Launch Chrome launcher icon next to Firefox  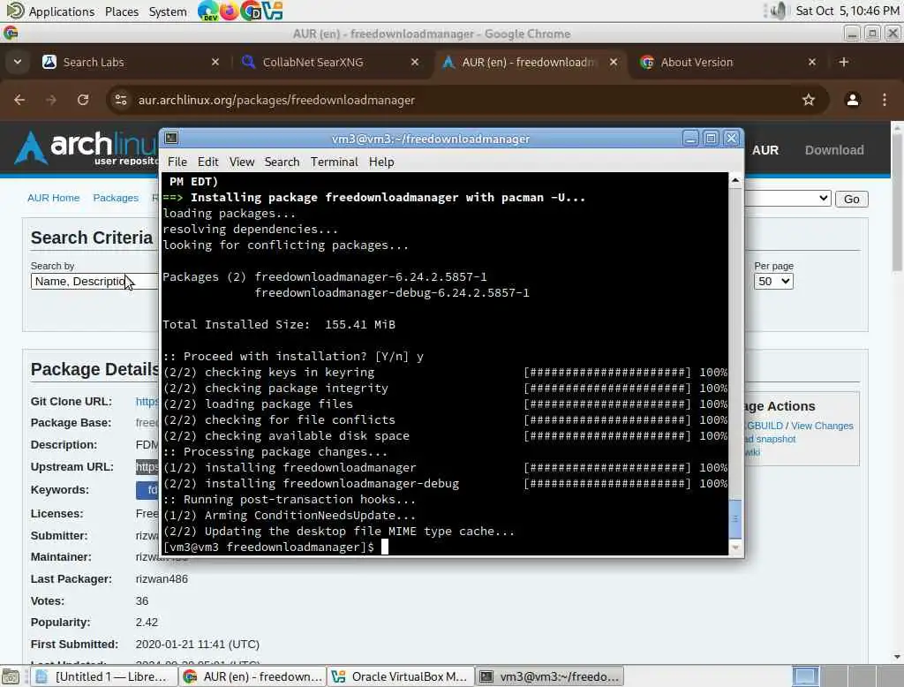251,11
